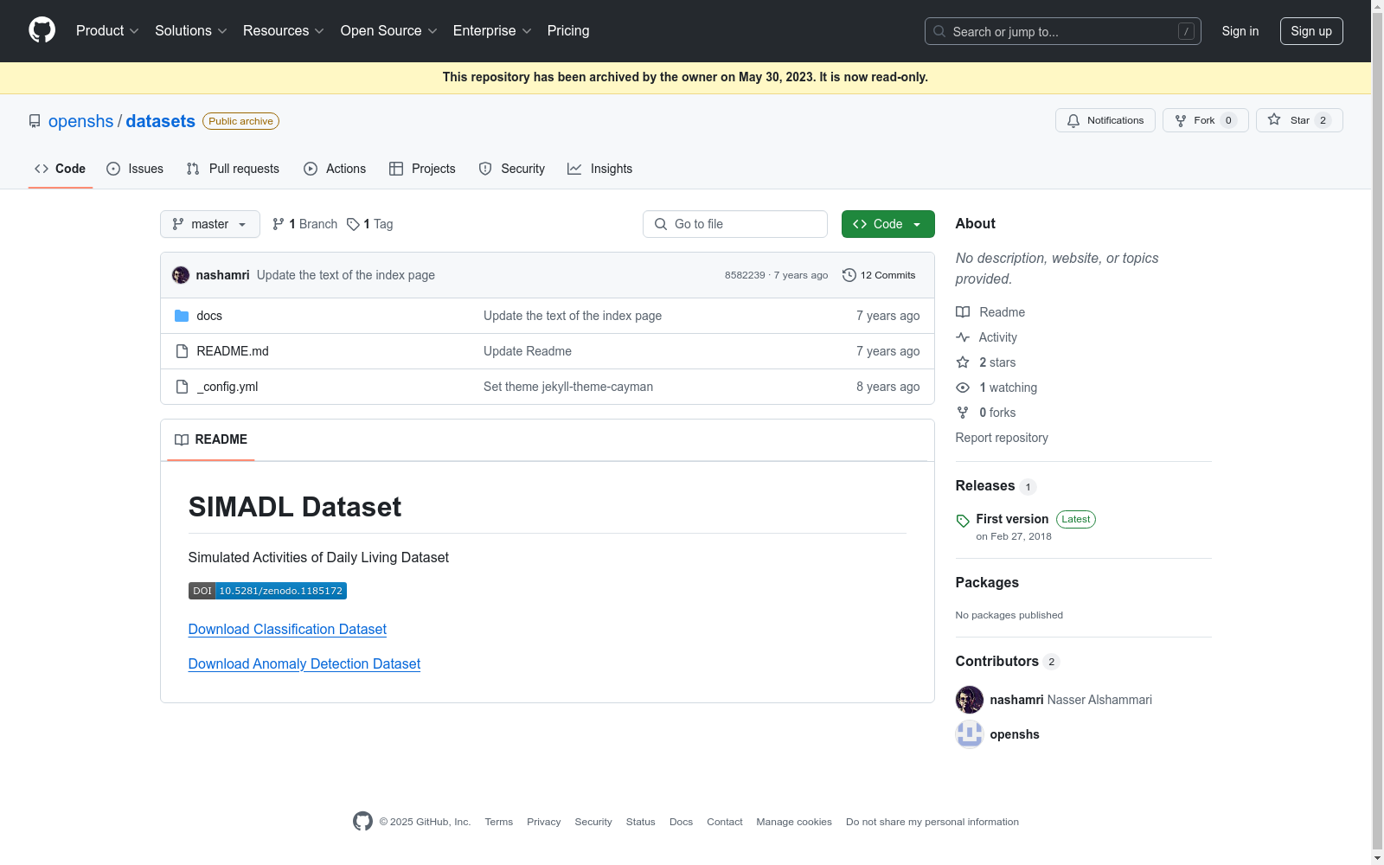
Task: Click Download Classification Dataset link
Action: coord(287,630)
